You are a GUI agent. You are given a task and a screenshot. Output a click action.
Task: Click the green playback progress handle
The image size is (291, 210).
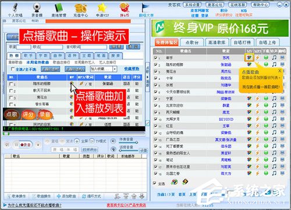(6, 134)
